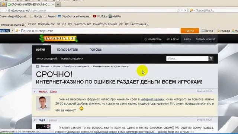Click Старт in helper toolbar
The image size is (238, 134).
point(32,24)
